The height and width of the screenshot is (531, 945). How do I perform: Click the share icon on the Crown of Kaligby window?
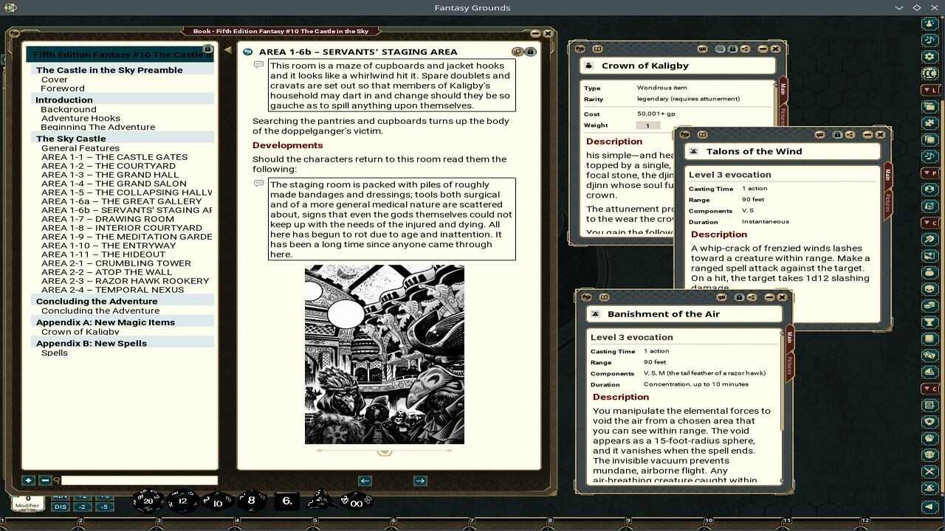(744, 49)
